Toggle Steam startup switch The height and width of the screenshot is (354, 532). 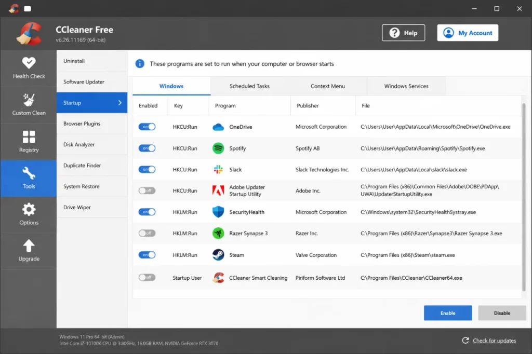coord(147,255)
